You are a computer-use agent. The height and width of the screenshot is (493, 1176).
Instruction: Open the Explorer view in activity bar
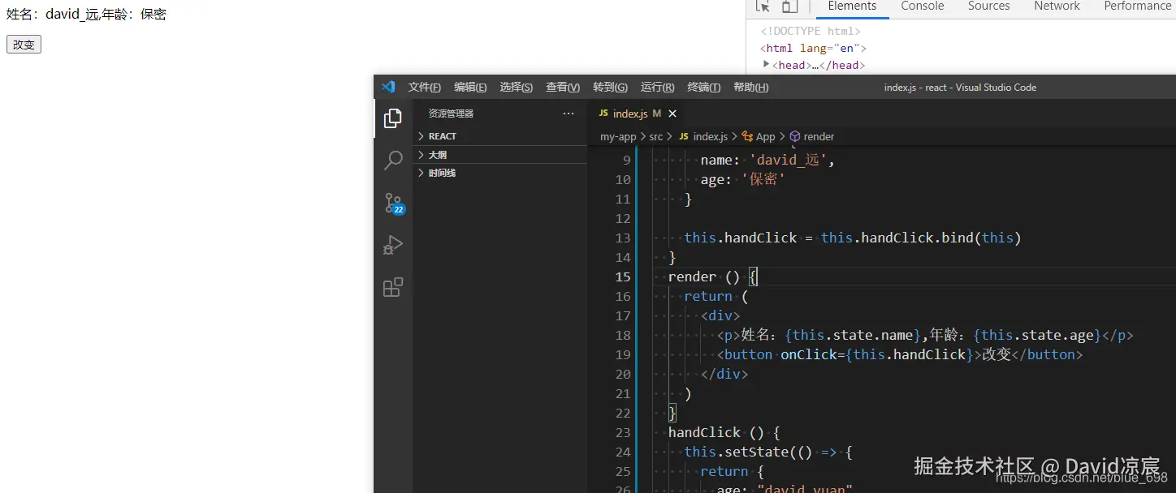[x=393, y=118]
